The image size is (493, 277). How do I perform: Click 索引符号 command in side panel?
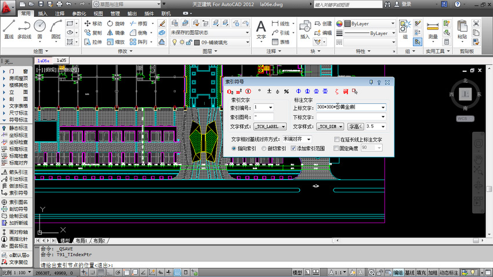[x=18, y=193]
